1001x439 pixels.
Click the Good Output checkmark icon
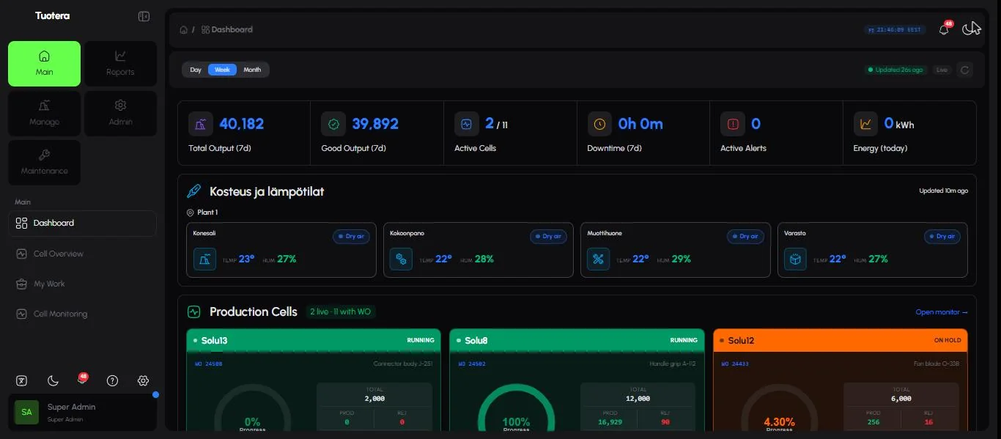[x=333, y=124]
